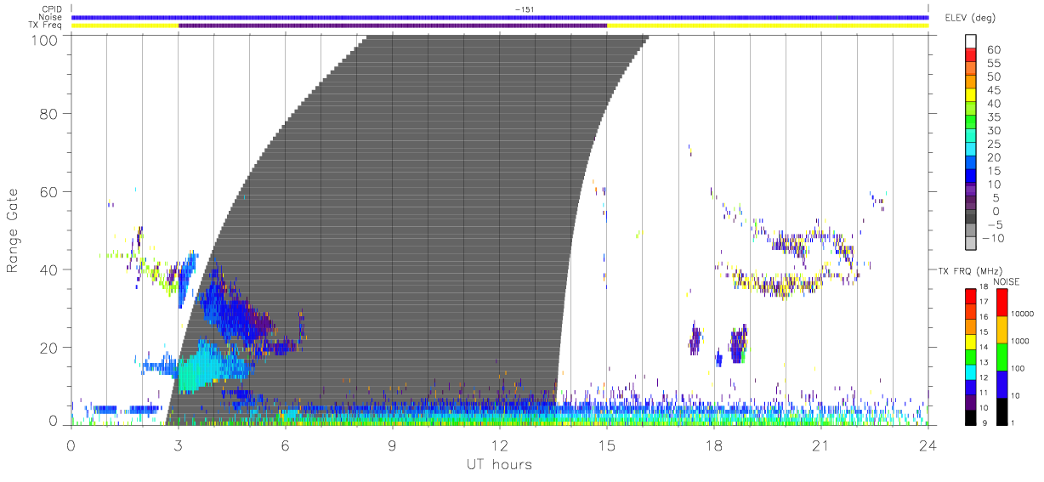
Task: Click y-axis tick label 80
Action: coord(50,114)
